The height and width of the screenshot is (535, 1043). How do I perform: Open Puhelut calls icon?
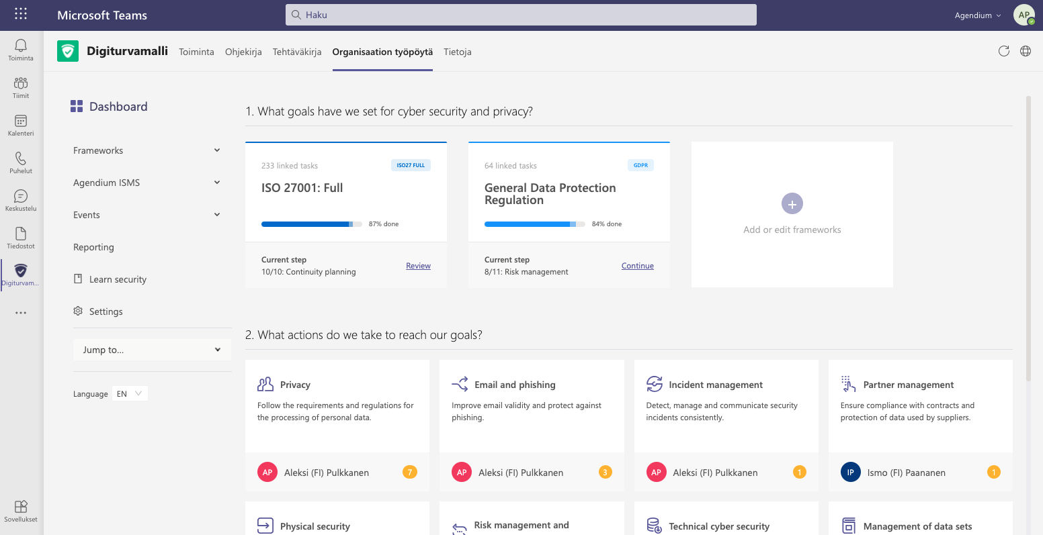[21, 159]
